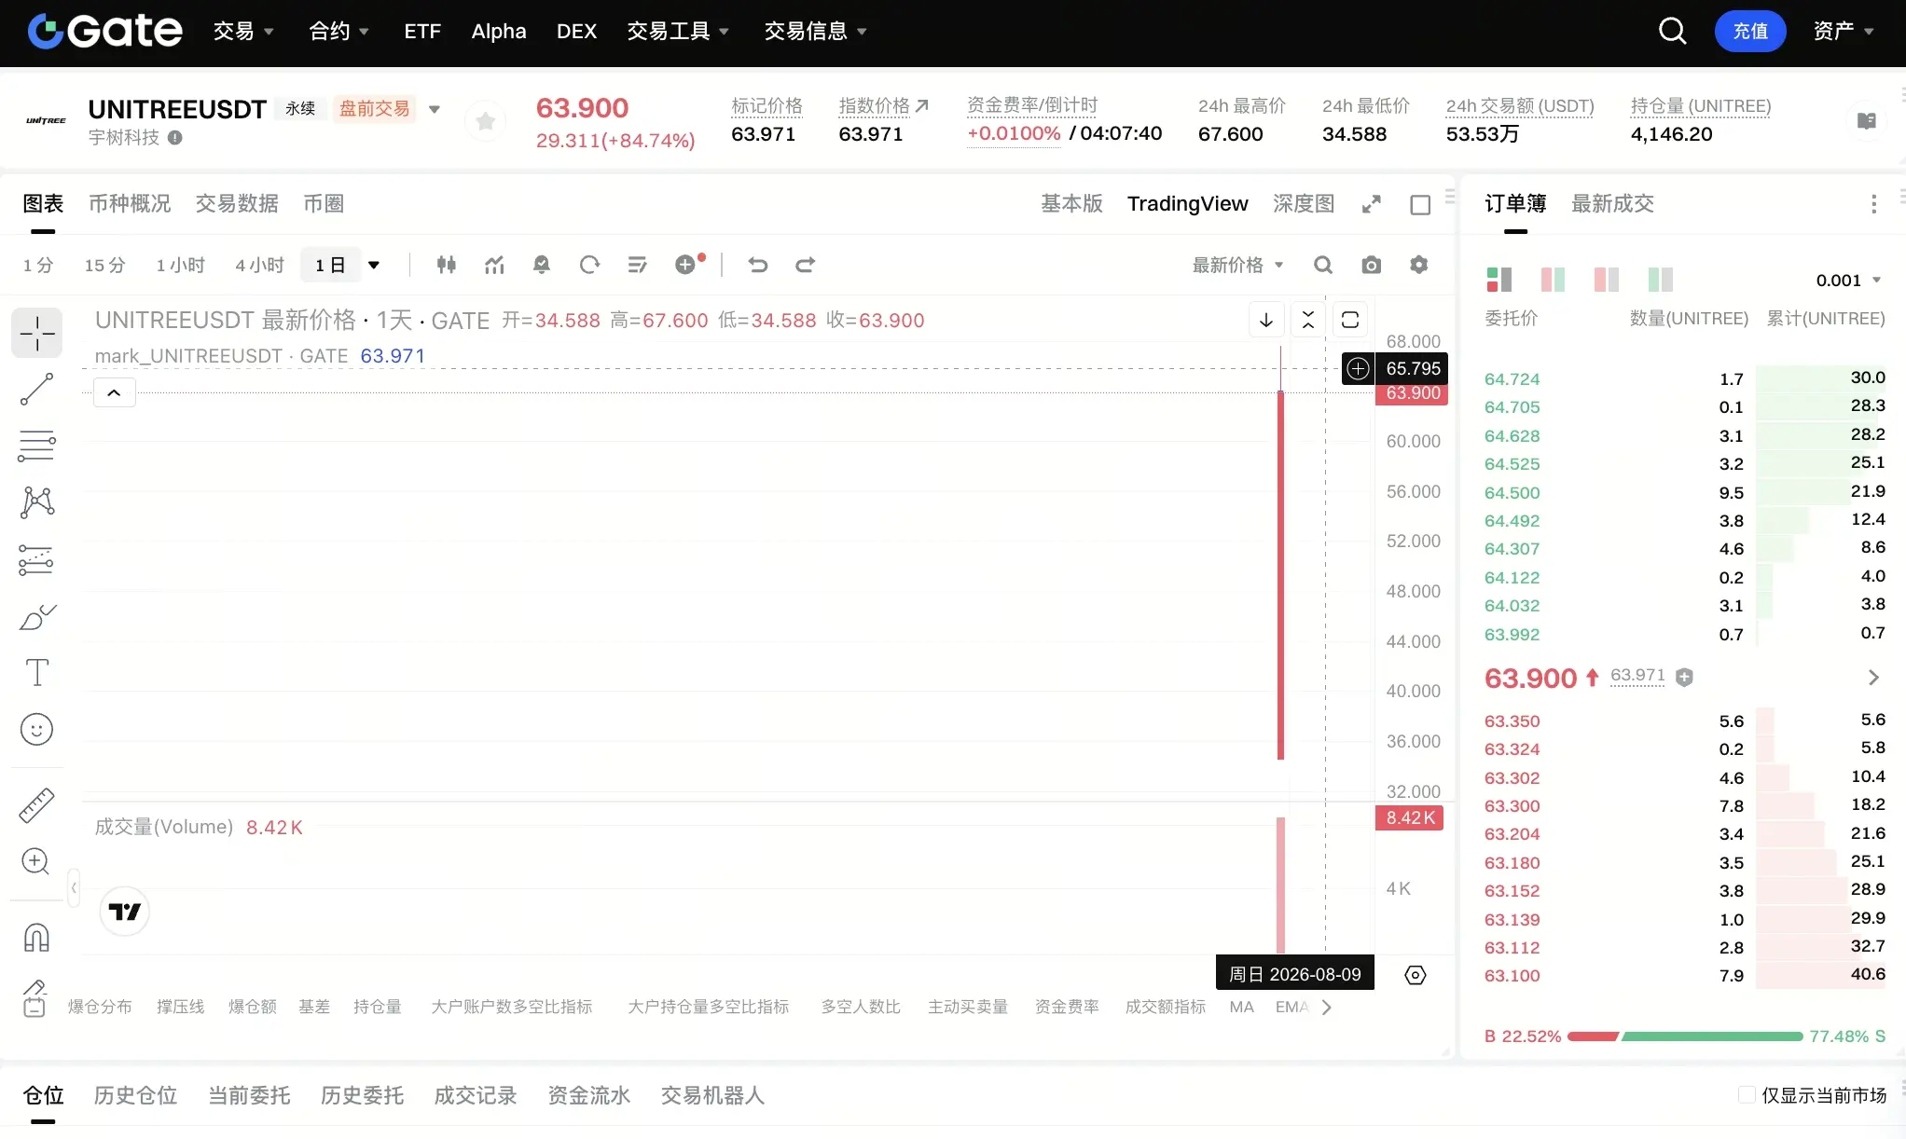Image resolution: width=1906 pixels, height=1139 pixels.
Task: Open chart settings gear icon
Action: (1418, 265)
